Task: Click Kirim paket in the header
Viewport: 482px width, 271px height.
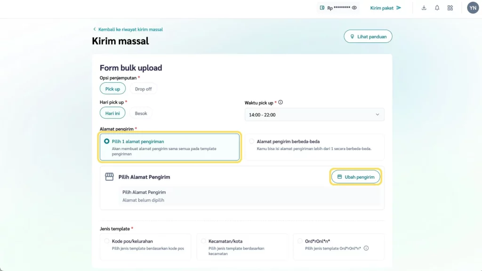Action: pos(386,8)
